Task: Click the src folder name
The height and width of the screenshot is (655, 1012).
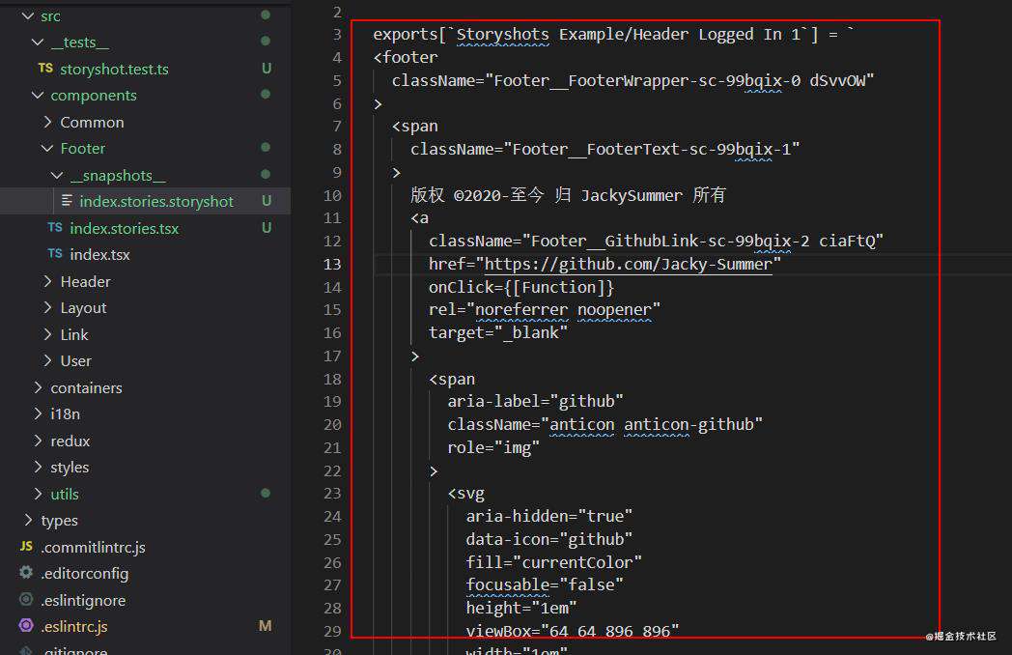Action: pyautogui.click(x=50, y=16)
